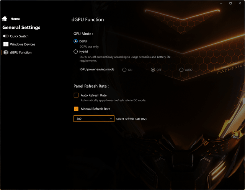This screenshot has height=190, width=245.
Task: Open the dGPU Function page
Action: tap(21, 52)
